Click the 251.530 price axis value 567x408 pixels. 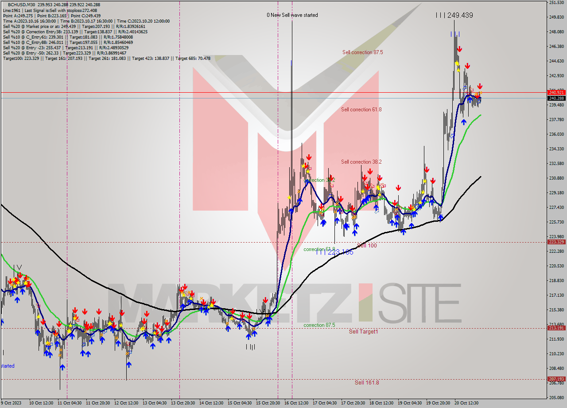[x=557, y=3]
